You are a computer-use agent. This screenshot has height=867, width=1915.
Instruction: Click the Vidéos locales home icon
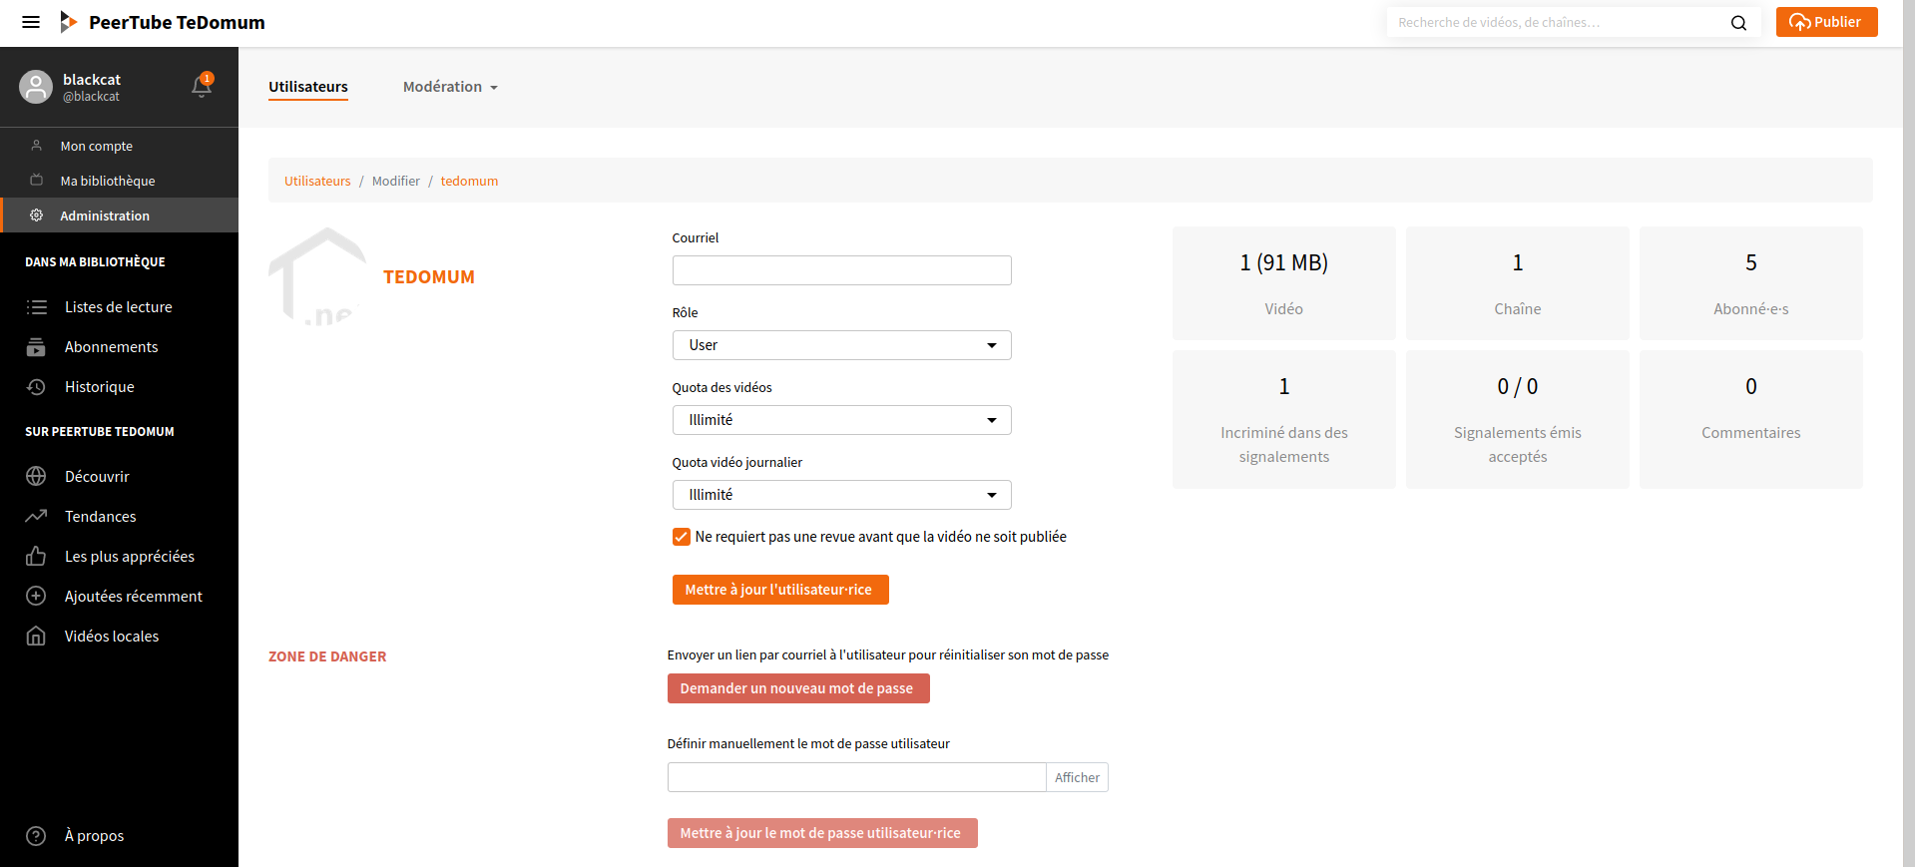click(36, 637)
